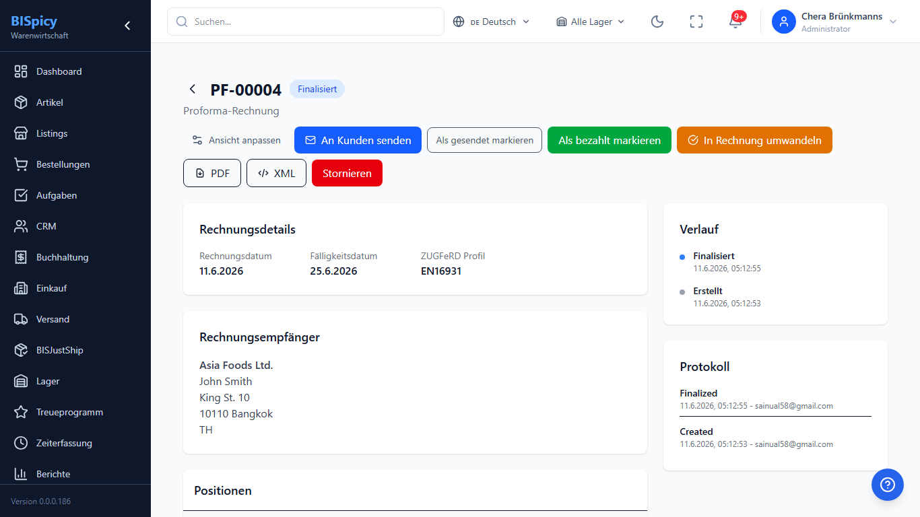Click the Bestellungen cart icon
The height and width of the screenshot is (517, 920).
coord(21,164)
